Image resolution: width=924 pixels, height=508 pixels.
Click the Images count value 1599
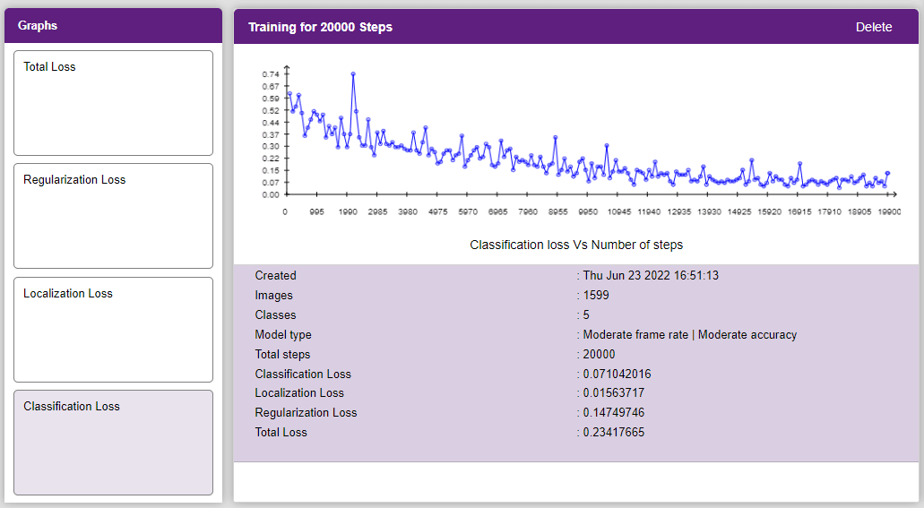point(596,296)
